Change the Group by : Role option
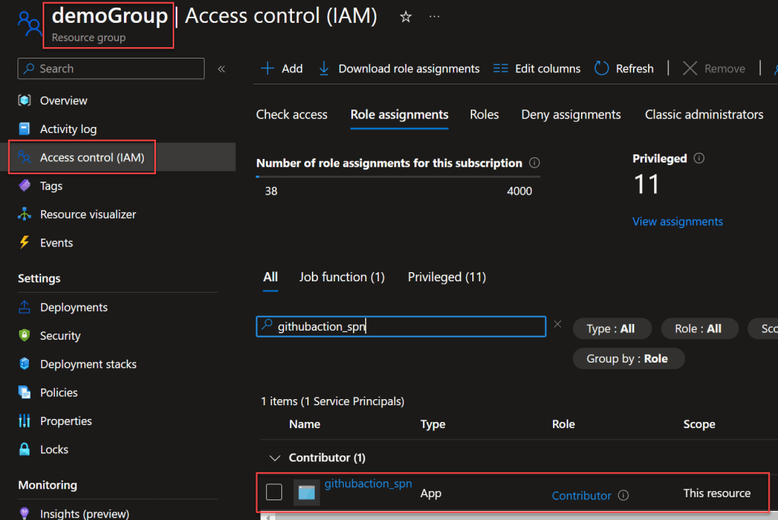This screenshot has height=520, width=778. (627, 358)
